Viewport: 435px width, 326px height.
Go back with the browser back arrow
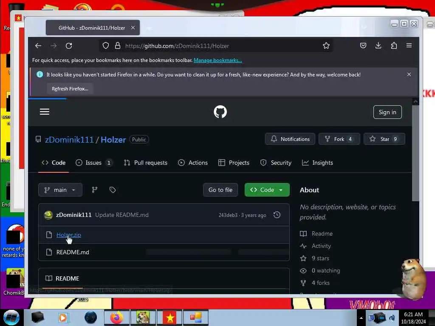click(x=38, y=46)
